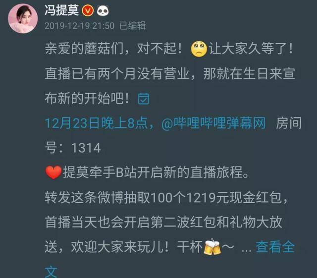The image size is (317, 278).
Task: Tap the 已编辑 edited label
Action: coord(132,26)
